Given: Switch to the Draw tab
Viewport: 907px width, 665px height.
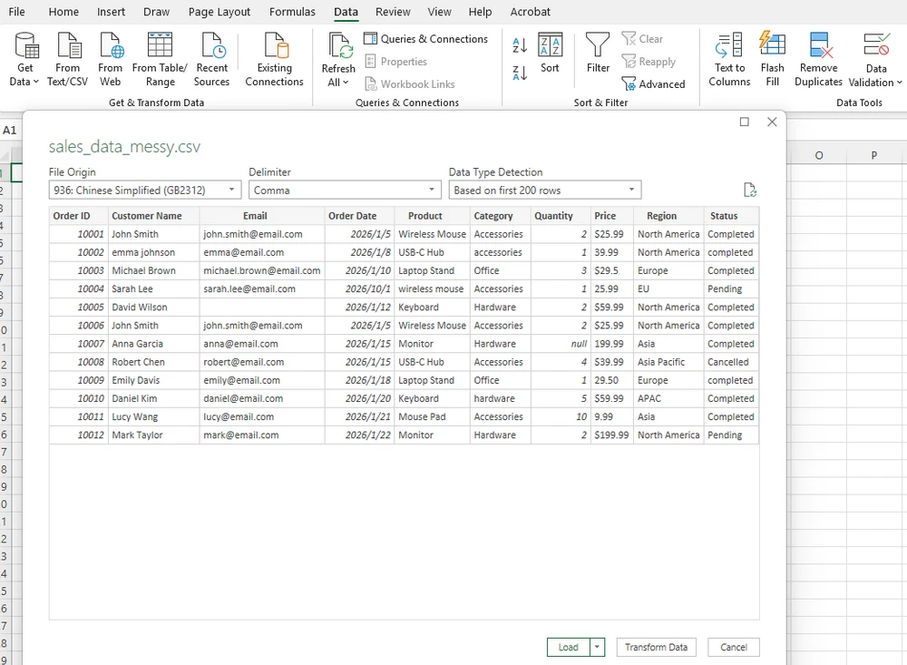Looking at the screenshot, I should (156, 12).
